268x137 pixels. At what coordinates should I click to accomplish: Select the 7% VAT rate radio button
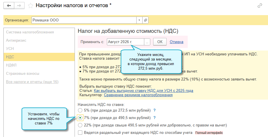[x=80, y=118]
